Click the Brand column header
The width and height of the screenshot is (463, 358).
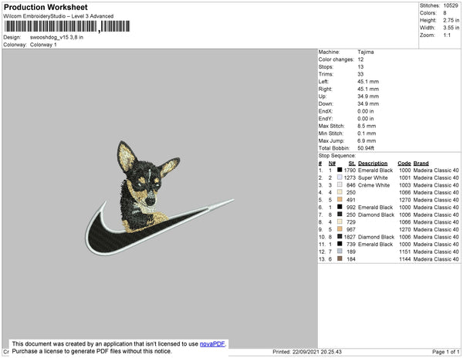point(421,164)
